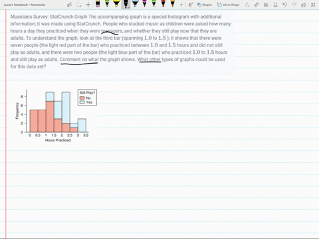Show the ruler tool
This screenshot has width=319, height=239.
coord(257,5)
